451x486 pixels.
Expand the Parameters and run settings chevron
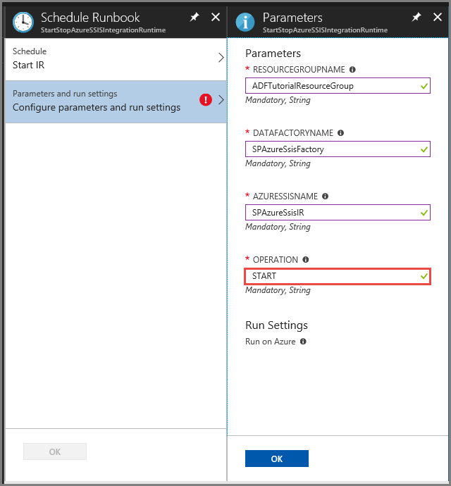(x=221, y=100)
